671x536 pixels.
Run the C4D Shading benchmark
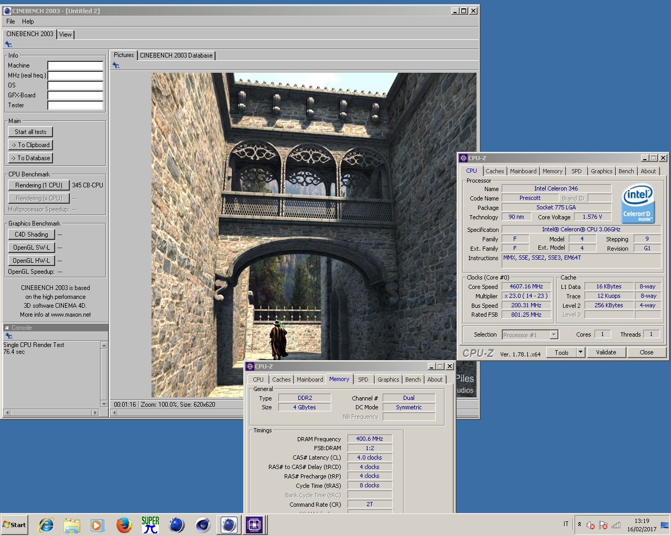[x=31, y=234]
